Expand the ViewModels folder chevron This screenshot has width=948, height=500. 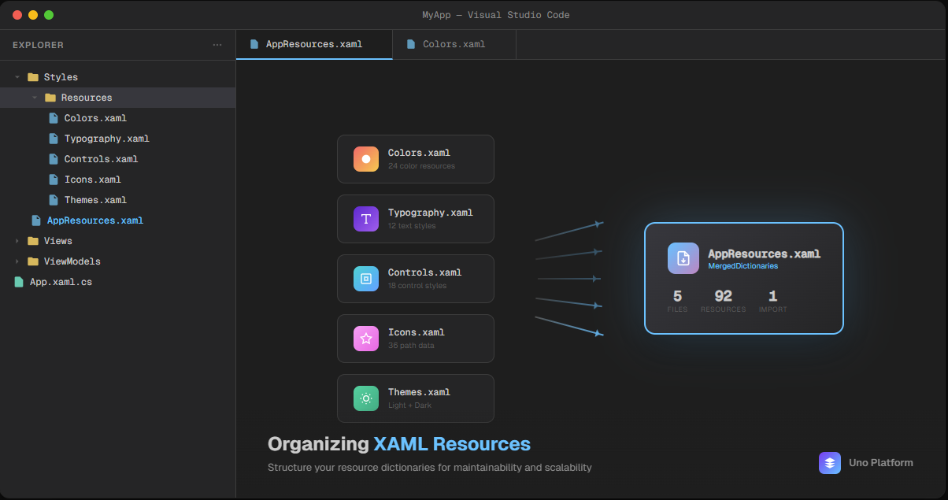click(x=17, y=261)
